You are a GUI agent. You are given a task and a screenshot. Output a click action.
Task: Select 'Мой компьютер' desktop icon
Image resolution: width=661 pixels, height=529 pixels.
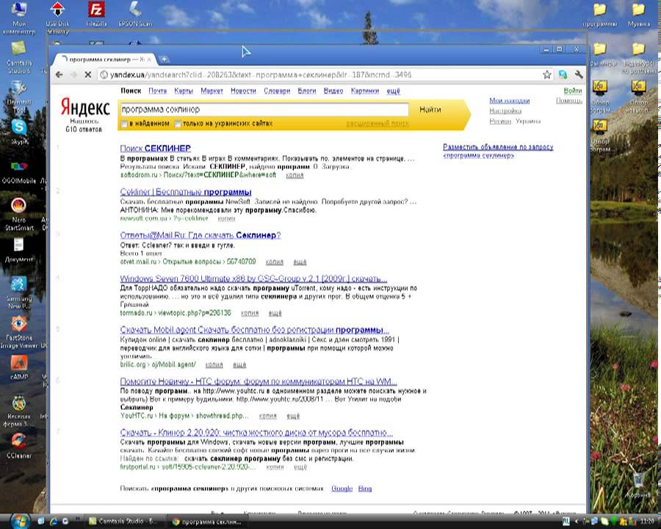(19, 18)
